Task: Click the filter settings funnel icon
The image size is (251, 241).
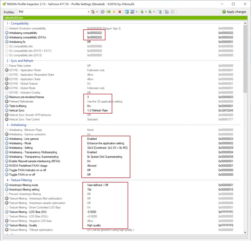Action: pyautogui.click(x=160, y=12)
